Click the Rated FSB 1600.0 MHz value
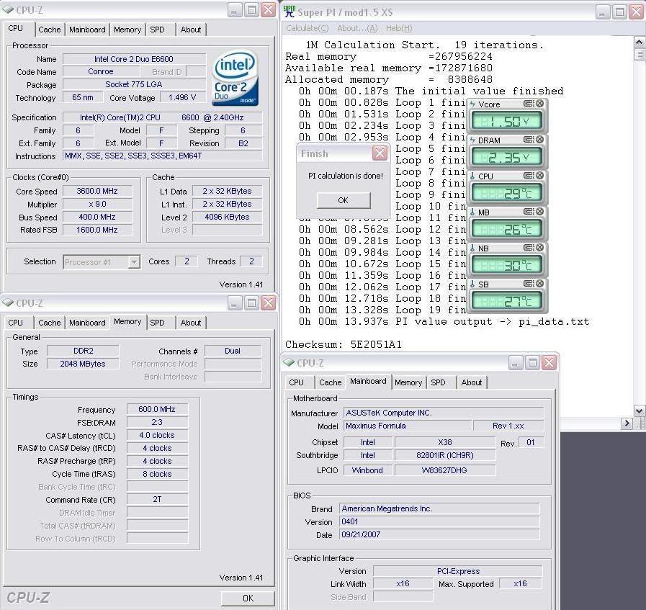Screen dimensions: 646x610 98,230
